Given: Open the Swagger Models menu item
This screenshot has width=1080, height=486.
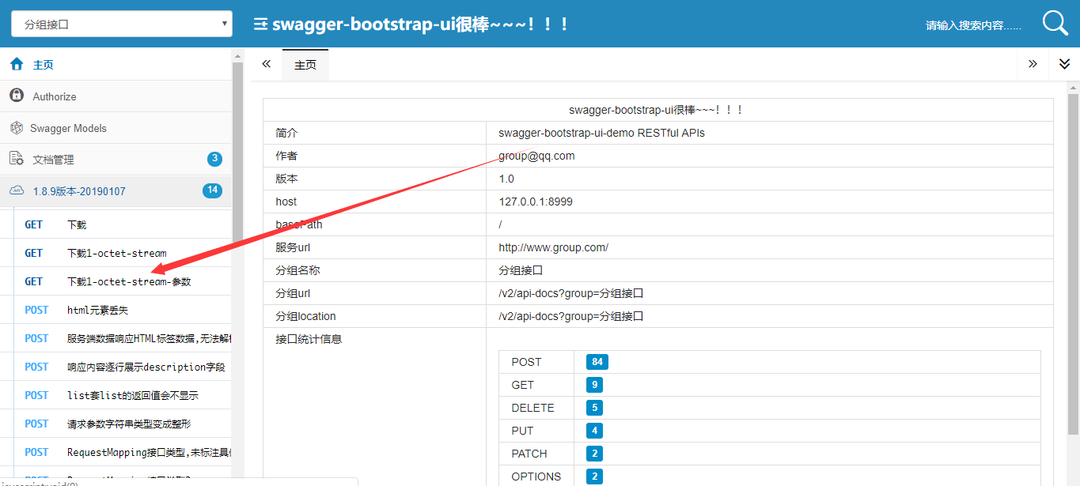Looking at the screenshot, I should click(116, 128).
